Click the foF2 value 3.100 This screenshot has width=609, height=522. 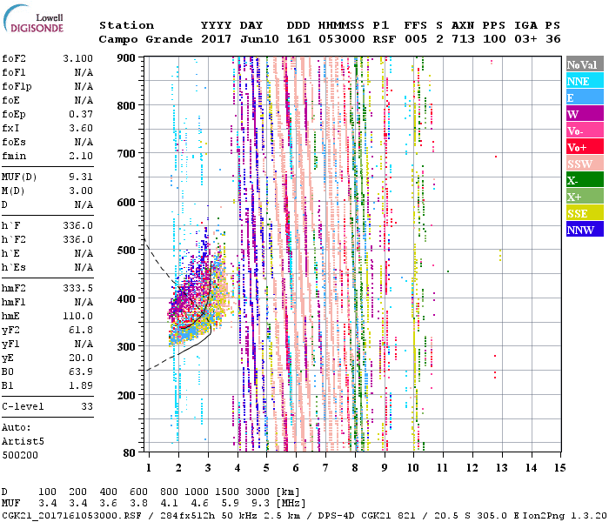pos(77,57)
